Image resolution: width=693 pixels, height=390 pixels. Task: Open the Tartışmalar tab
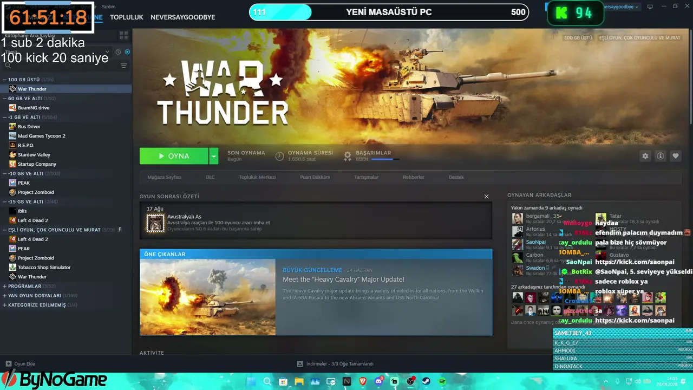click(x=367, y=177)
